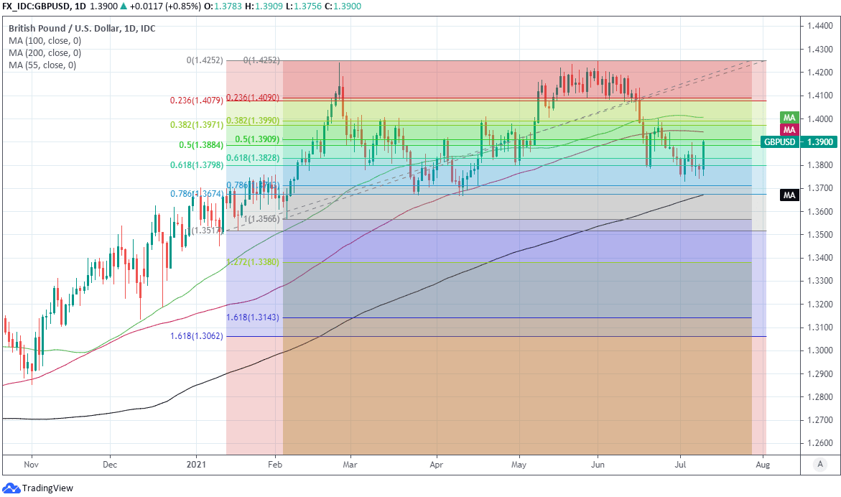Open the MA (100, close, 0) indicator legend
The image size is (841, 497).
tap(45, 40)
